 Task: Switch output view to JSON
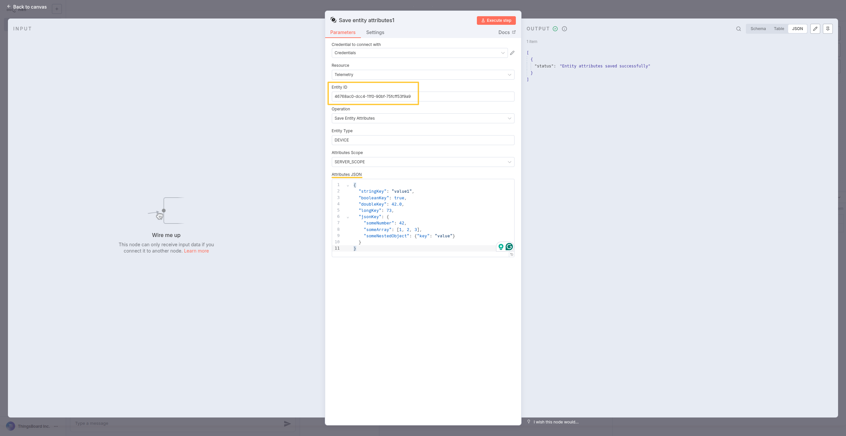tap(797, 29)
